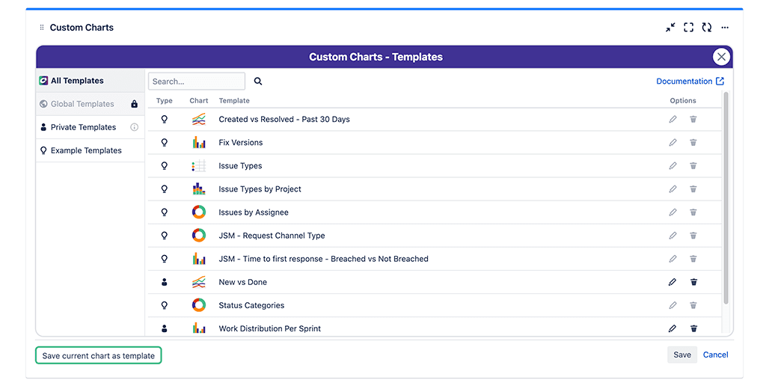Click the info icon beside Private Templates
The width and height of the screenshot is (766, 383).
tap(135, 127)
